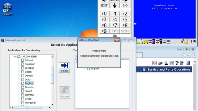Click the green and black transfer arrows icon
This screenshot has height=111, width=198.
(x=164, y=41)
